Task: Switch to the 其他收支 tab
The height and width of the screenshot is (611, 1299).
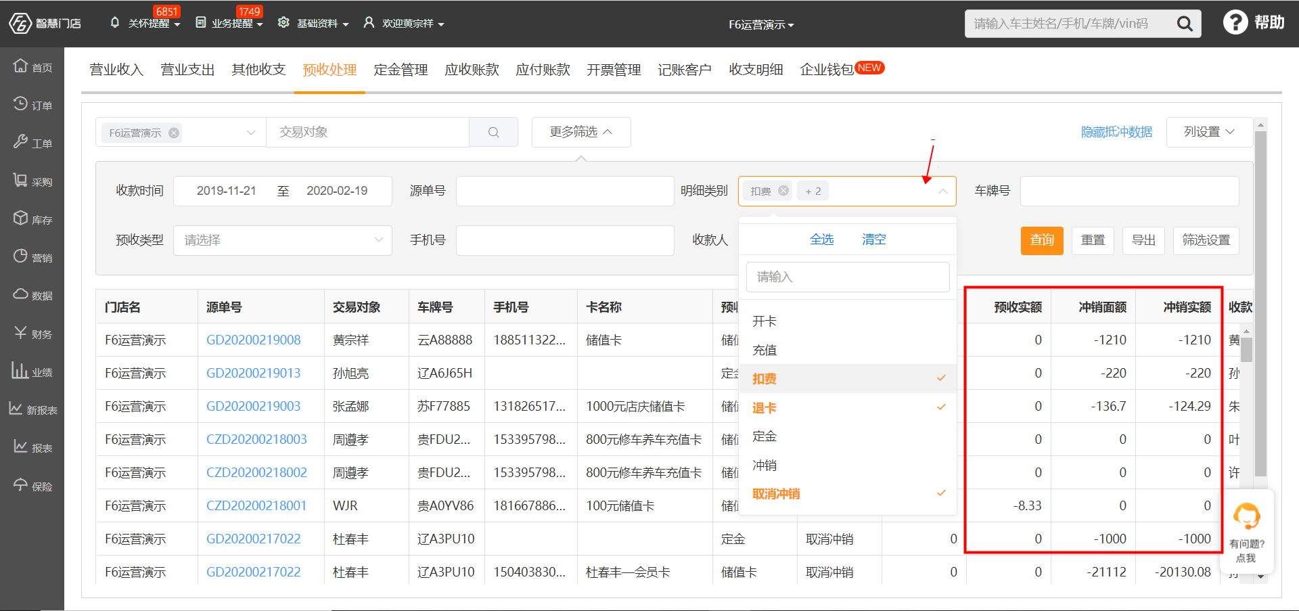Action: [258, 70]
